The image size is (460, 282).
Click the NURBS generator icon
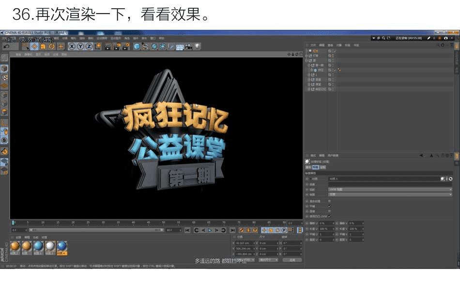click(x=154, y=46)
